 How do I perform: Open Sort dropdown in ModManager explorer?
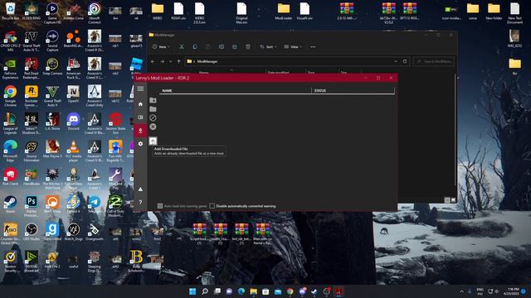[x=268, y=47]
